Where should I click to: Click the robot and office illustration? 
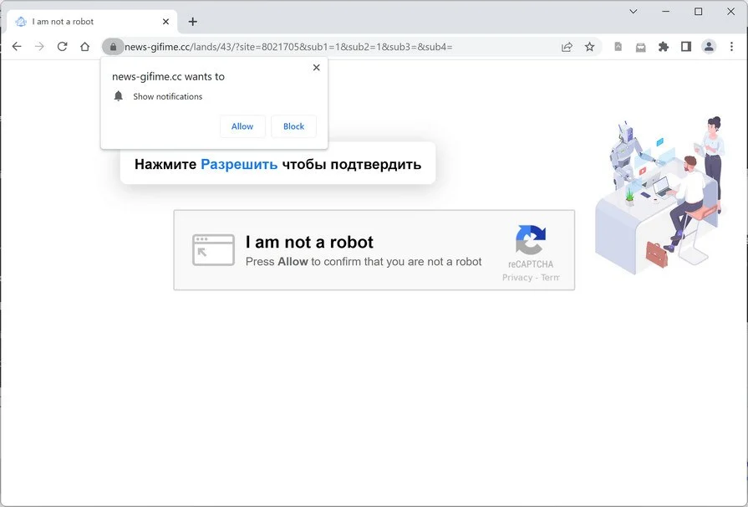point(661,196)
